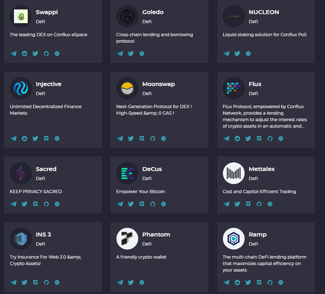Open DeCus's GitHub icon

pos(152,204)
